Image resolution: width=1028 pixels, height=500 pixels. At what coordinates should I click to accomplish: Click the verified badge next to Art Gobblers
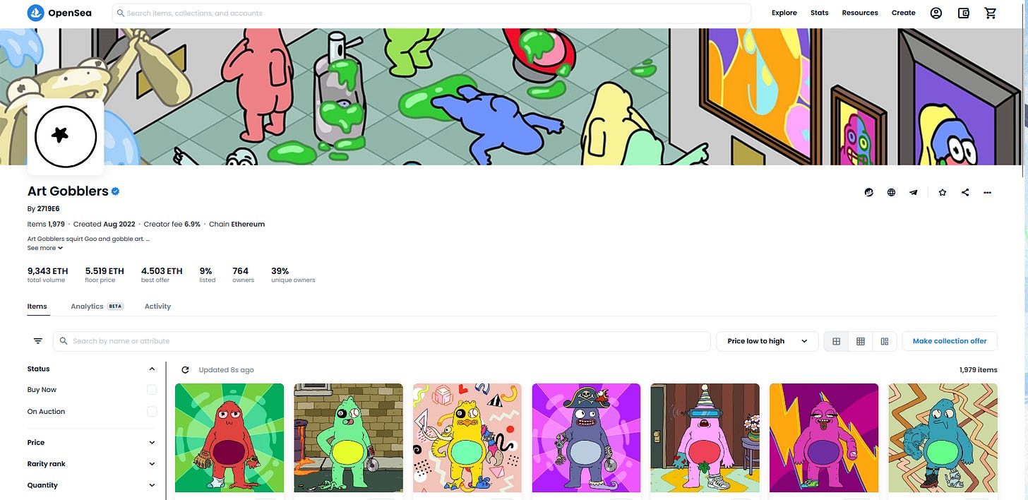point(116,191)
